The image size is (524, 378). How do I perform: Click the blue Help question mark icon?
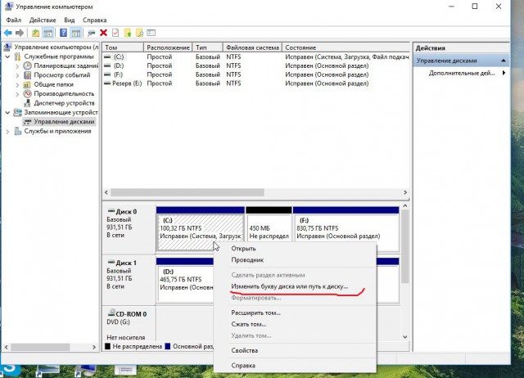63,33
